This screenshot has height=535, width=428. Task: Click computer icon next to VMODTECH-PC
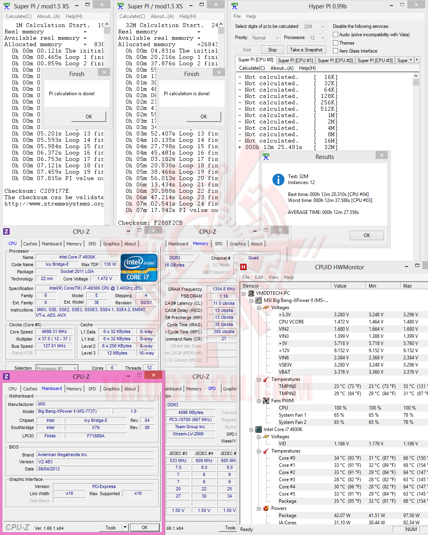[x=251, y=293]
